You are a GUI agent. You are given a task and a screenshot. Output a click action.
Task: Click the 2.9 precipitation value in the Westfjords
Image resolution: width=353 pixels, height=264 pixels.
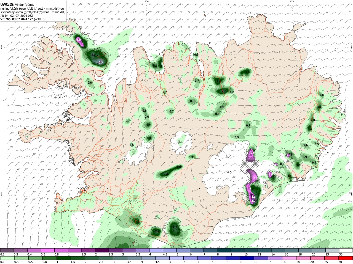tap(93, 55)
